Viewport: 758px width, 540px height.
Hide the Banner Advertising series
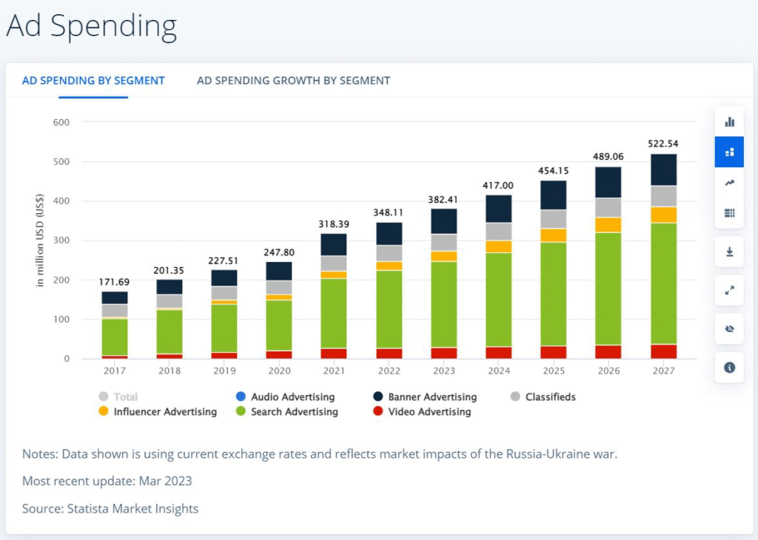point(432,397)
